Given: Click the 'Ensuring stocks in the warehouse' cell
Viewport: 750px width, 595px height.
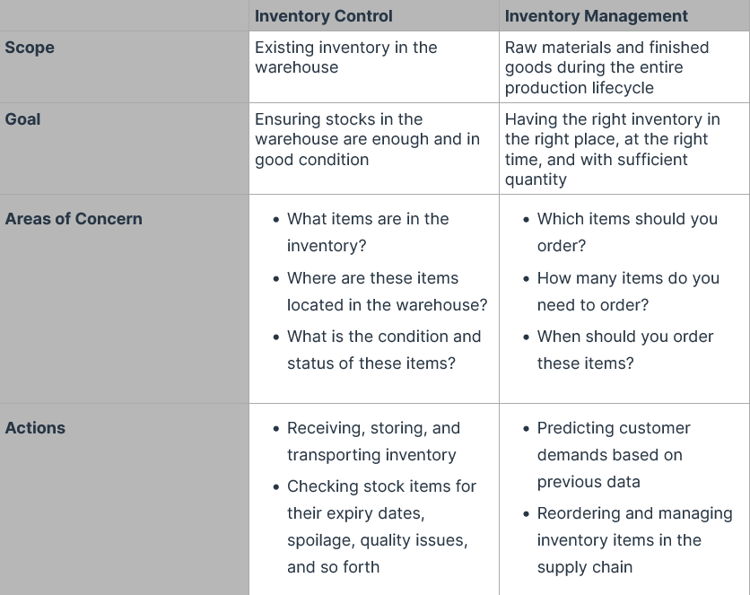Looking at the screenshot, I should [366, 139].
